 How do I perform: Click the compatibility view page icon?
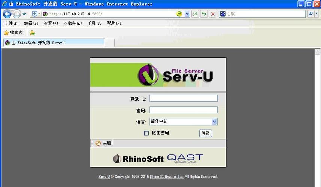point(195,14)
